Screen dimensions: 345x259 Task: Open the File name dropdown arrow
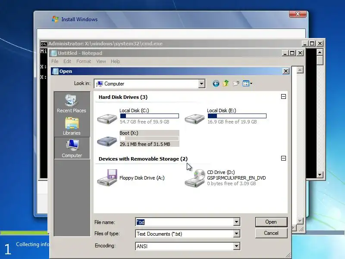tap(236, 222)
